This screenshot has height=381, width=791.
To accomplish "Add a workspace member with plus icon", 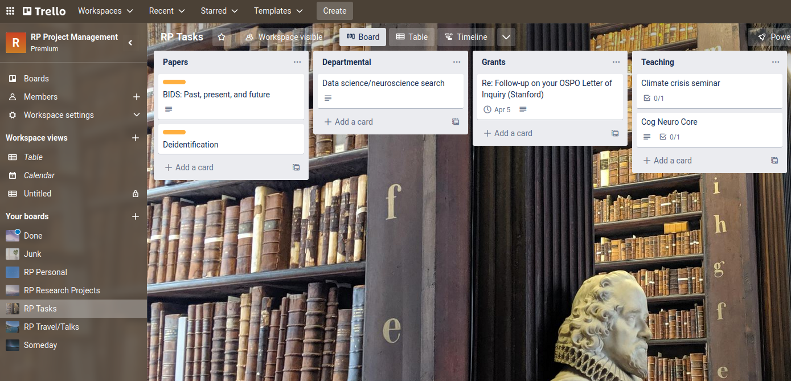I will [136, 97].
